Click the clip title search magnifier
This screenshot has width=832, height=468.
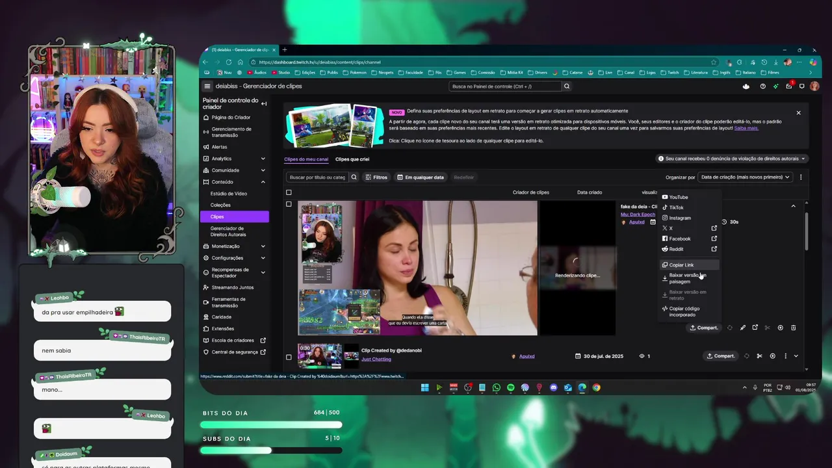coord(354,177)
